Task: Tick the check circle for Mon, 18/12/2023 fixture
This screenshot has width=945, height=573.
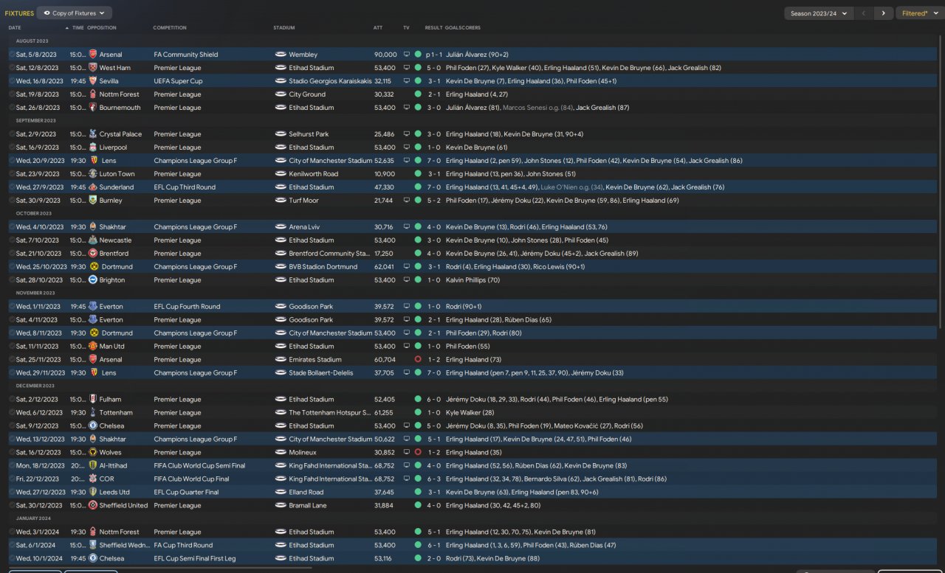Action: pyautogui.click(x=12, y=466)
